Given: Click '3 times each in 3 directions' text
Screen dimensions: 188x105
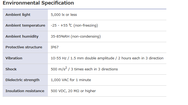Looking at the screenshot, I should pyautogui.click(x=94, y=69).
